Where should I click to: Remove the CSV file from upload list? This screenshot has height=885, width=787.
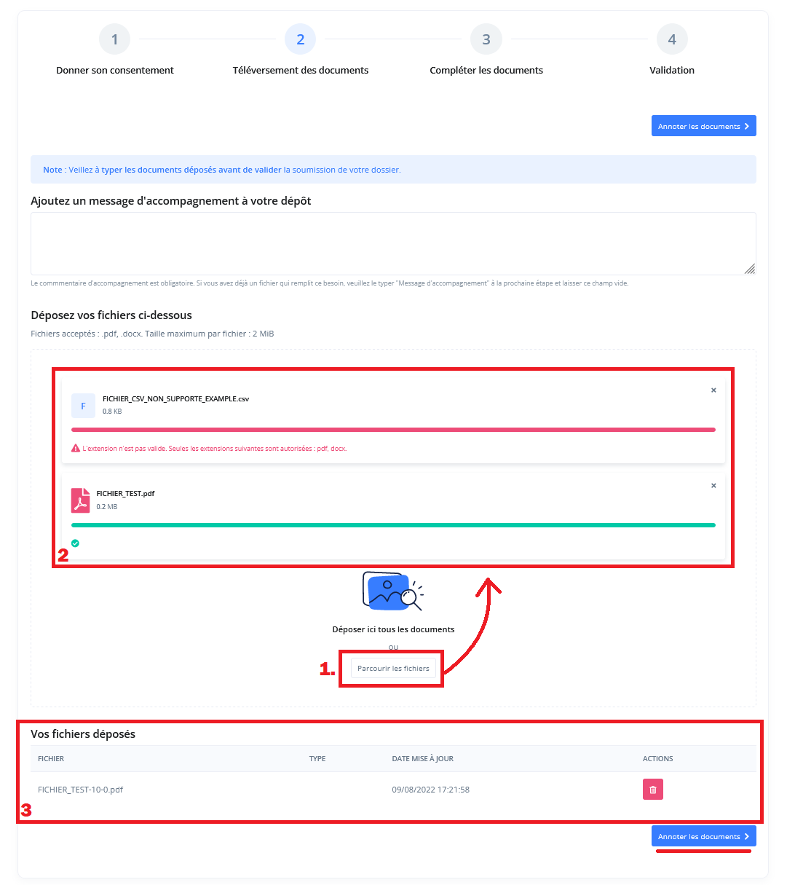[713, 390]
